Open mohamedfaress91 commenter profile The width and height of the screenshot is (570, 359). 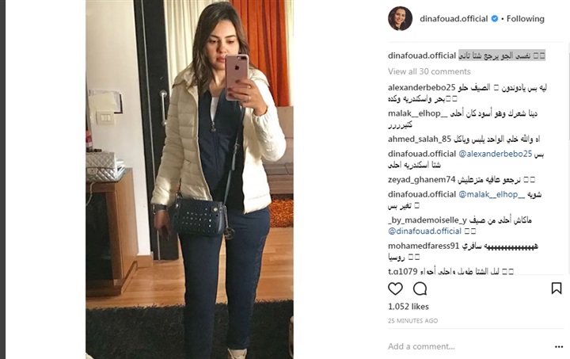point(424,246)
